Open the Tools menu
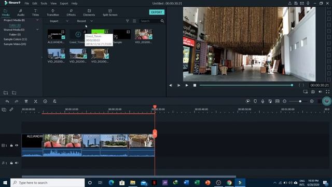 (x=44, y=4)
